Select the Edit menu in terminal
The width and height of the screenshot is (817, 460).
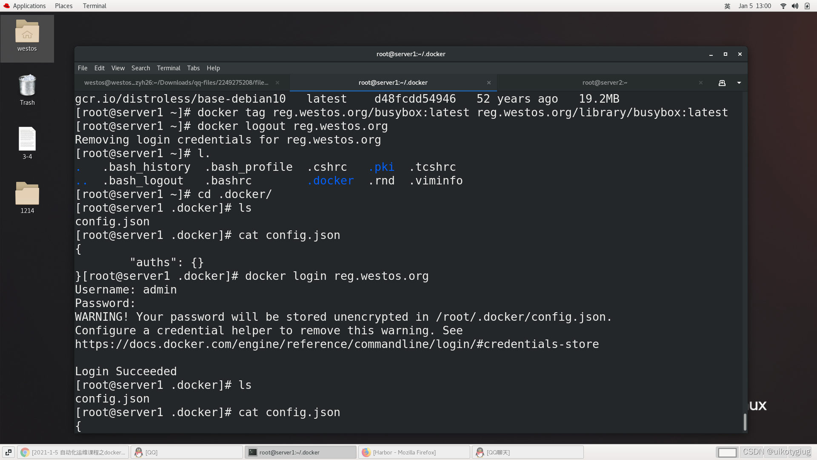point(99,68)
